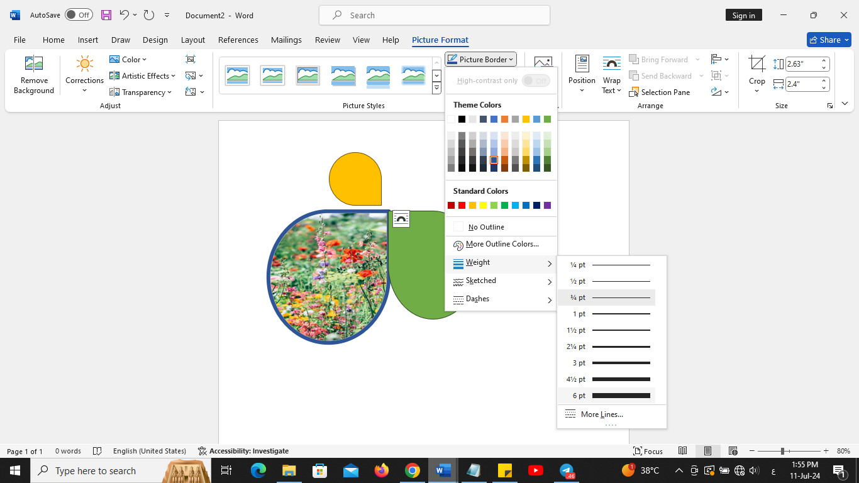Open the Corrections tool
Viewport: 859px width, 483px height.
tap(84, 74)
